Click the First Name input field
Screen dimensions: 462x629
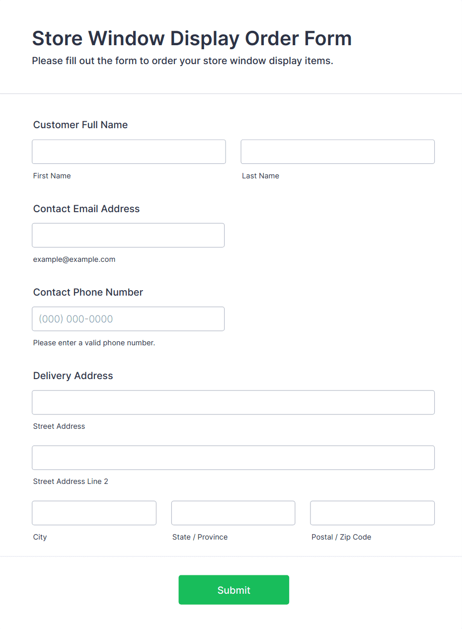[x=129, y=152]
